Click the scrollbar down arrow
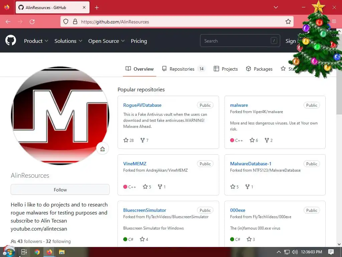Viewport: 342px width, 257px height. click(x=339, y=244)
